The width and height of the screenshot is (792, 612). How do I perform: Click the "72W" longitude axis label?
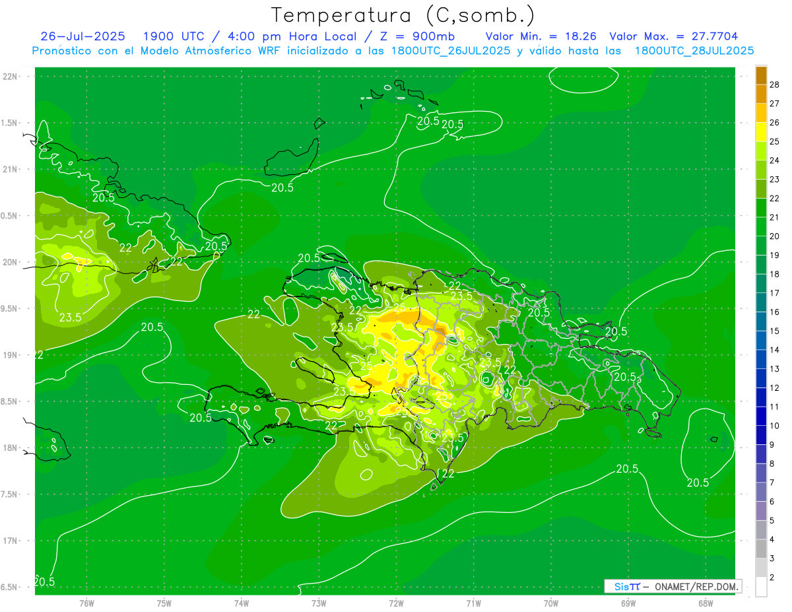pos(396,603)
